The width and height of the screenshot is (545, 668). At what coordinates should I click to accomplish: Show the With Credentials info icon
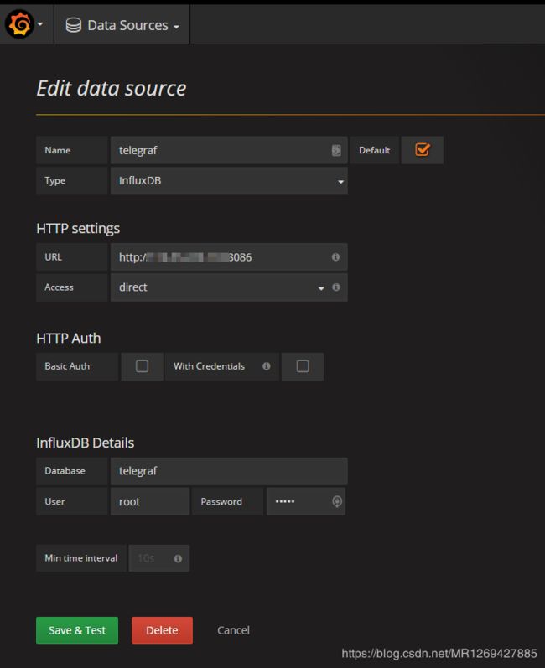[x=267, y=366]
